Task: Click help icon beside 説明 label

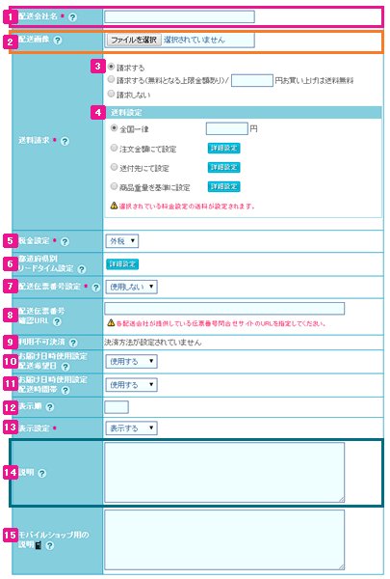Action: coord(42,474)
